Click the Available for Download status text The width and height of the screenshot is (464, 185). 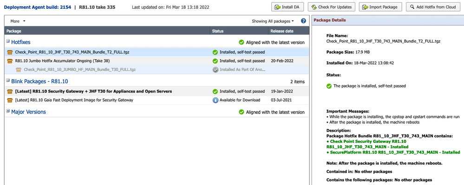pos(240,100)
